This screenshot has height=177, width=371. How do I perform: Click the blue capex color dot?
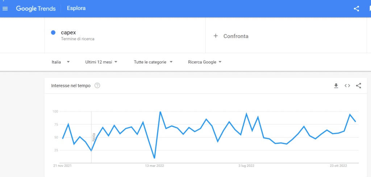click(x=53, y=32)
